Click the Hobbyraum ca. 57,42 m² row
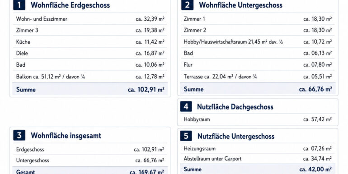The image size is (348, 174). pyautogui.click(x=258, y=119)
